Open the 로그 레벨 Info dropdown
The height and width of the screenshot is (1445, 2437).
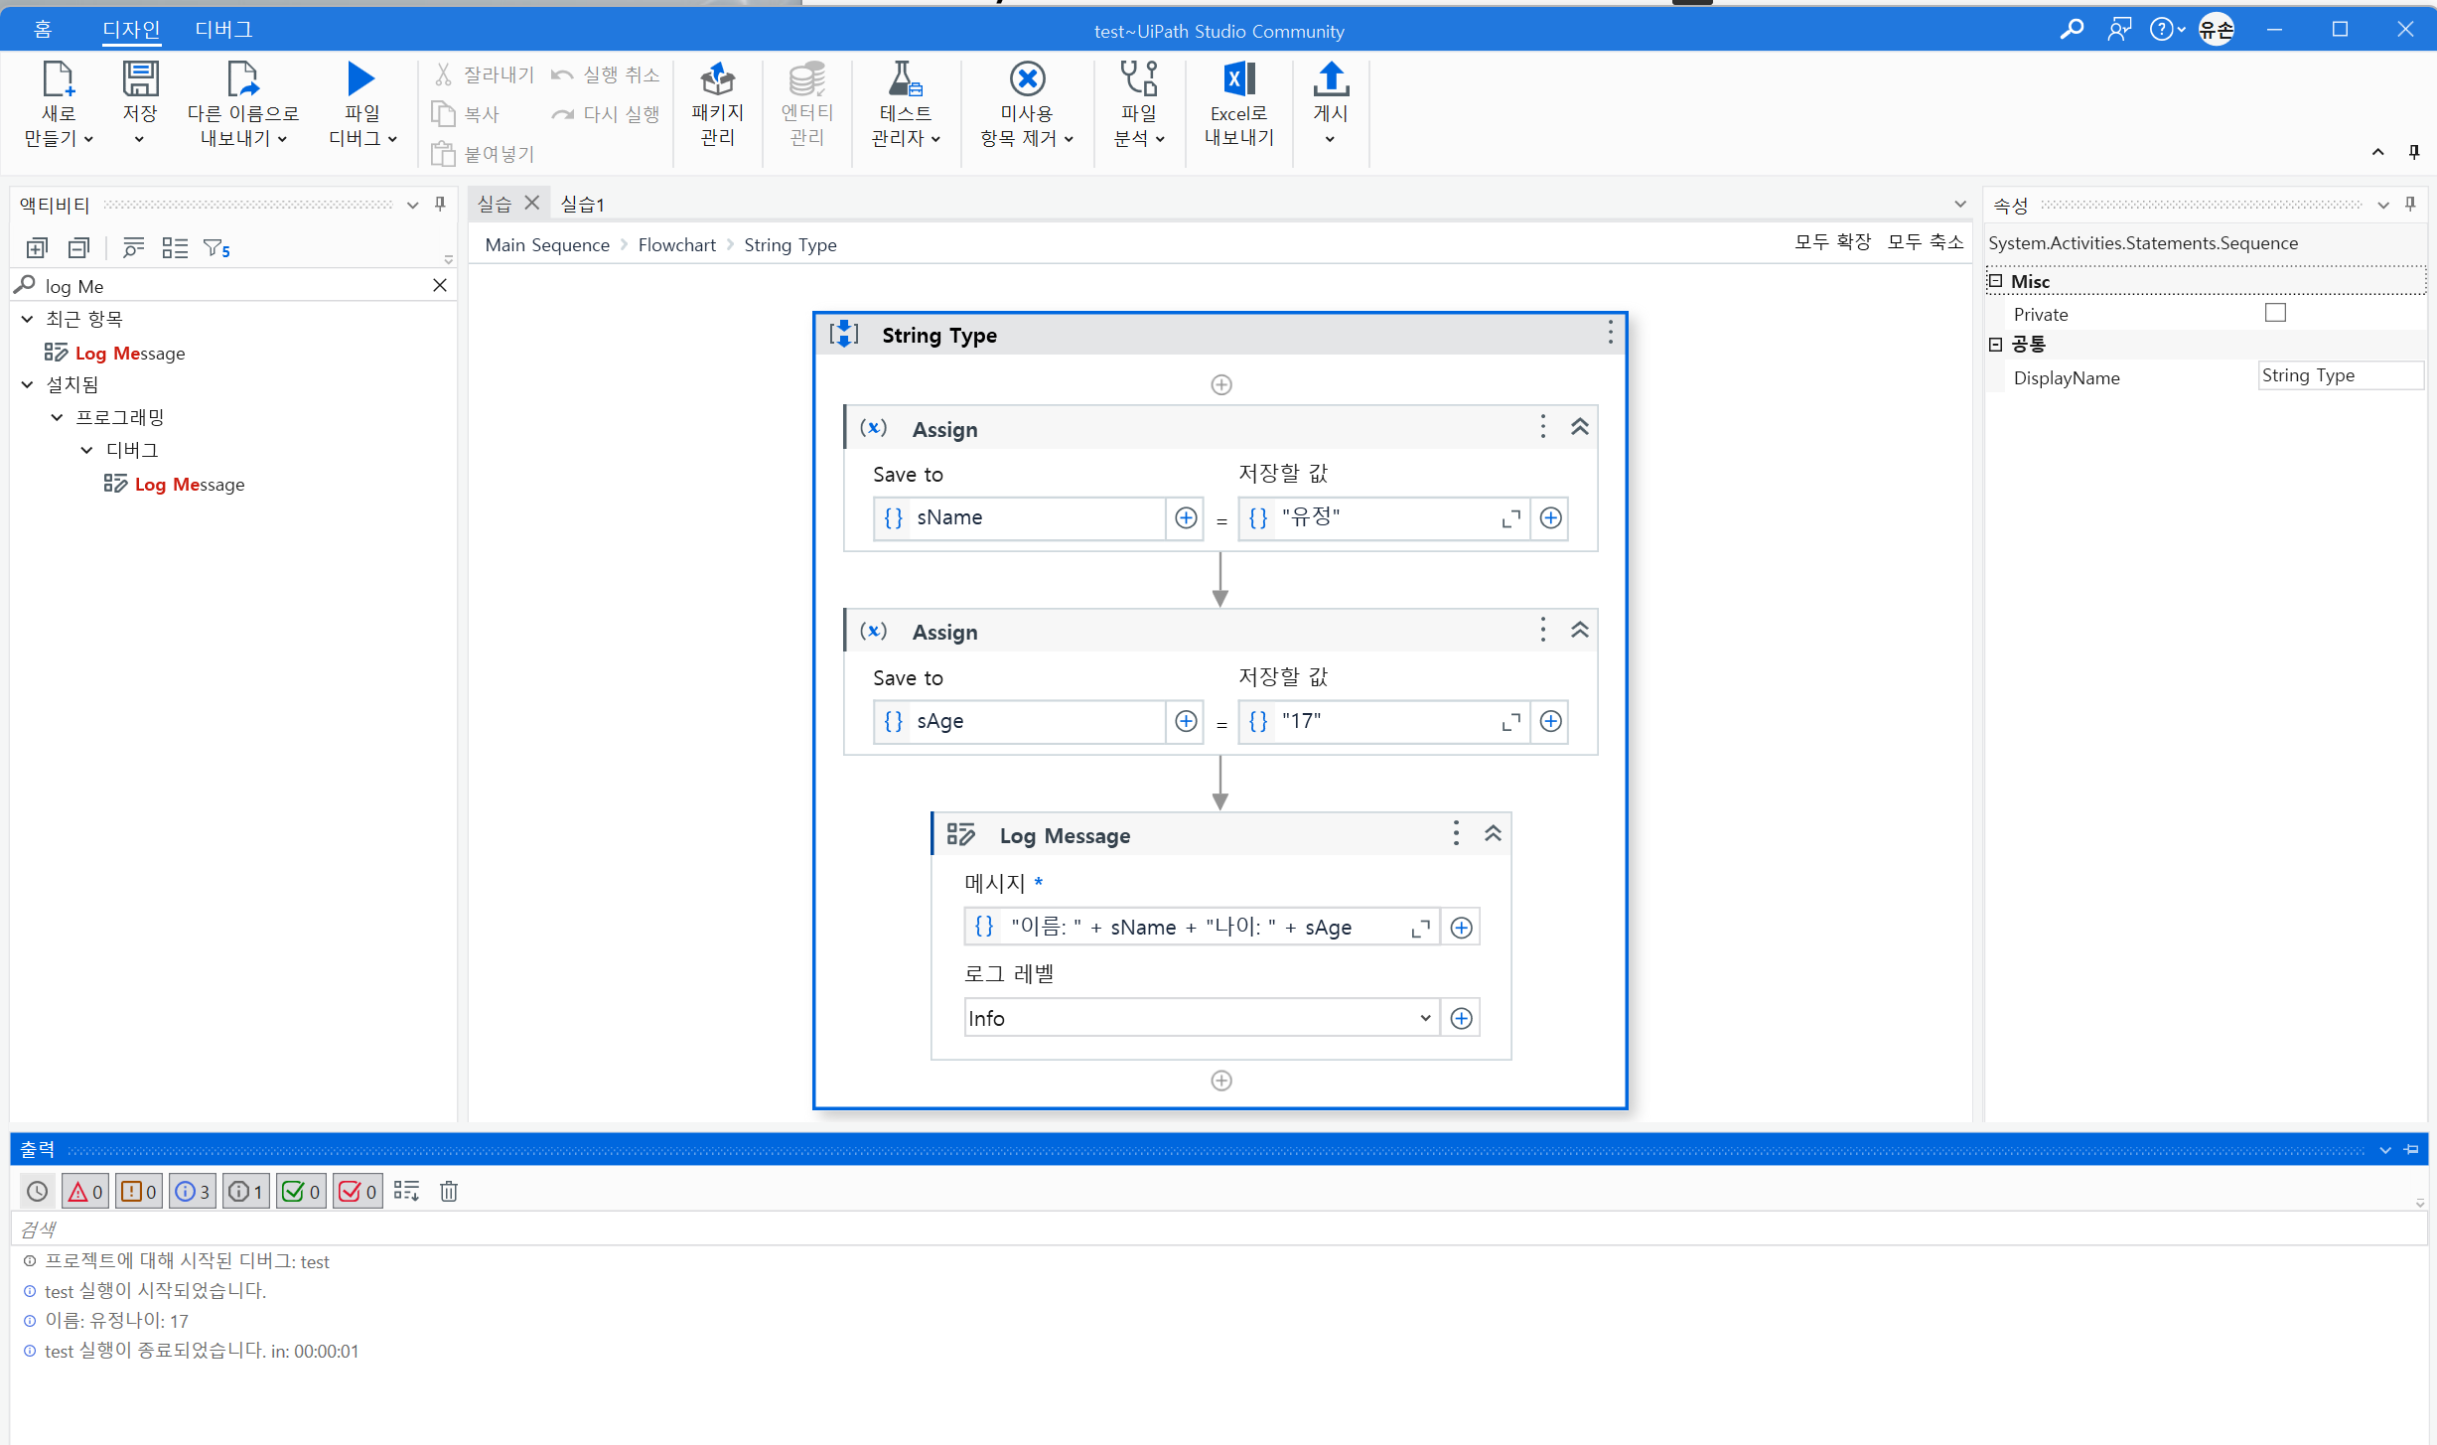tap(1202, 1018)
